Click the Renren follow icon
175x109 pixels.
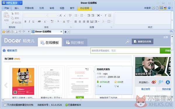[168, 82]
